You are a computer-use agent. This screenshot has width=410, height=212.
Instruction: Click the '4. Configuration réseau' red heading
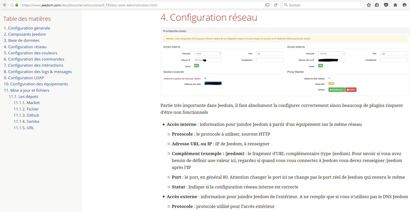(x=209, y=17)
